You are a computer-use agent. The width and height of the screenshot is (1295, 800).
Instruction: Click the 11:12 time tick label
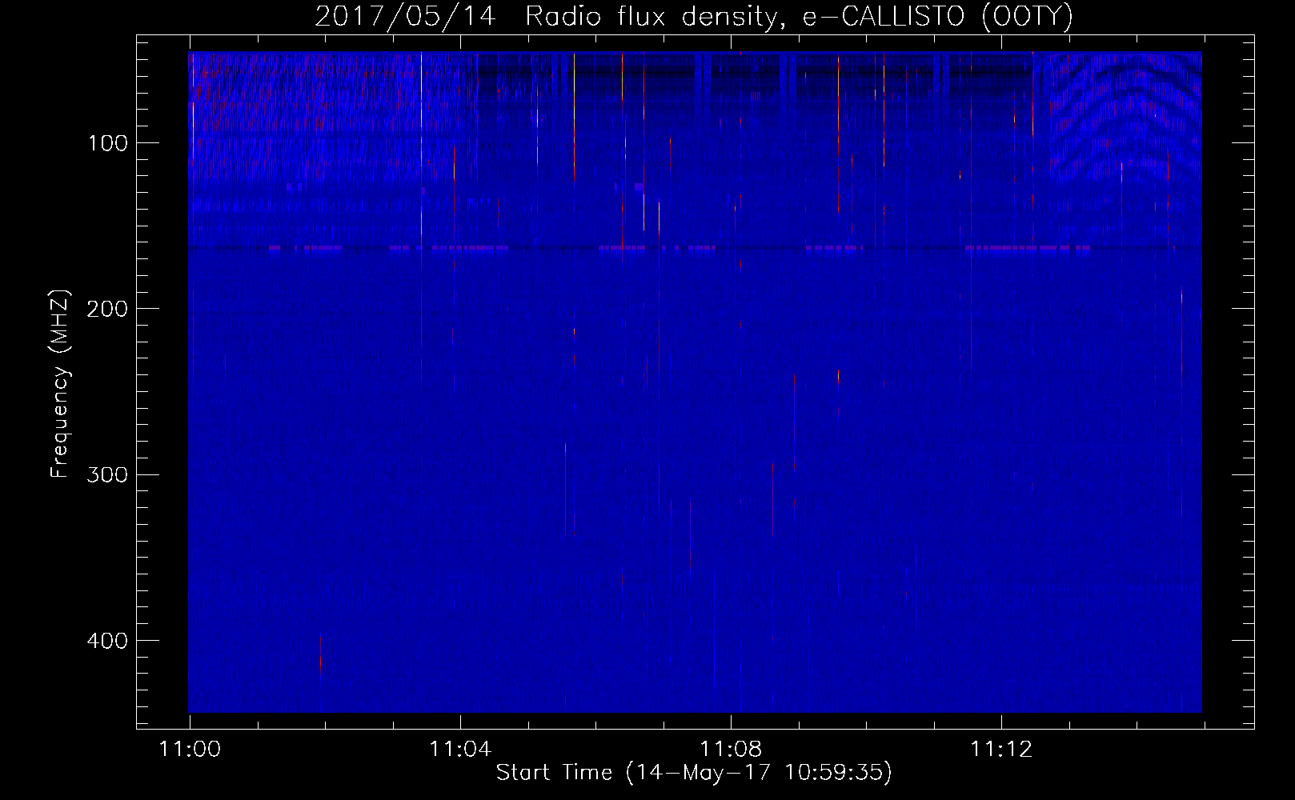tap(1001, 750)
